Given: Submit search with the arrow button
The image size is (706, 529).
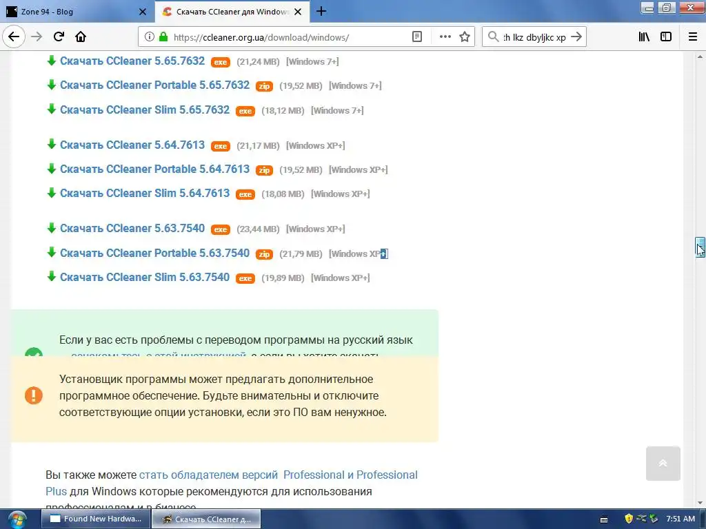Looking at the screenshot, I should click(576, 37).
